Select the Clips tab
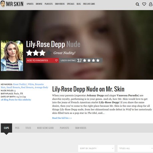Image resolution: width=153 pixels, height=153 pixels. click(6, 128)
